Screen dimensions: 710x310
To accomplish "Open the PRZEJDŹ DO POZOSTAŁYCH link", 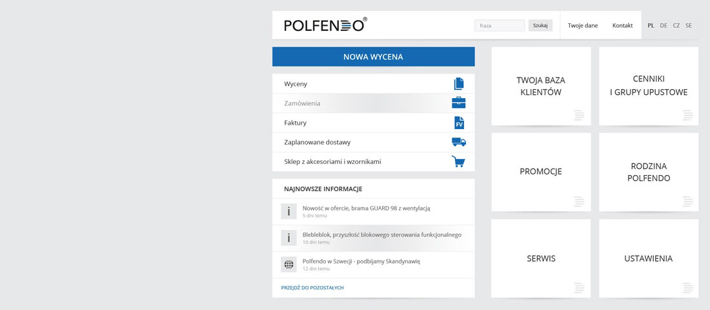I will point(312,288).
